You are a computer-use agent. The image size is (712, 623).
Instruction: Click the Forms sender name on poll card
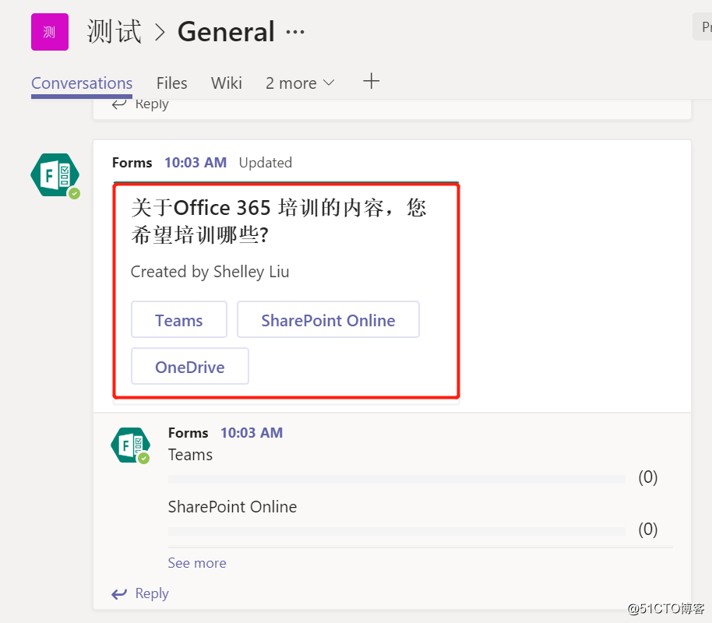pos(132,163)
